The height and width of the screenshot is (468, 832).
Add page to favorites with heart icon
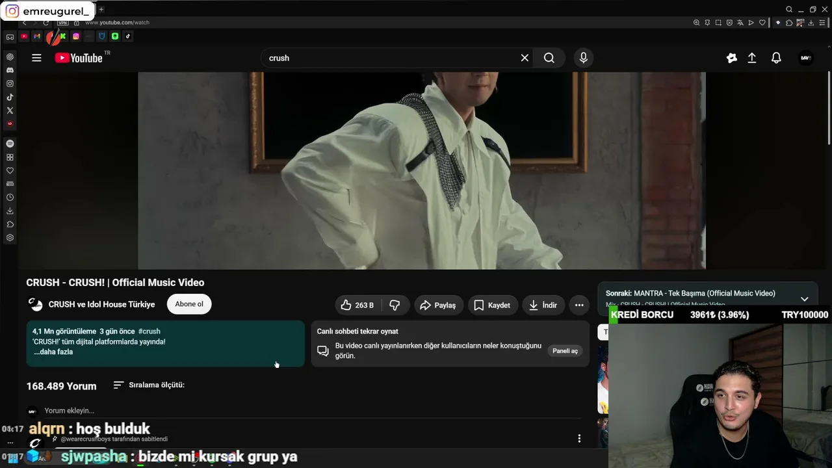pyautogui.click(x=762, y=23)
